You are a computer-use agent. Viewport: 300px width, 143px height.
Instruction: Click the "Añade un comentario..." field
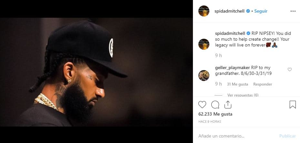235,136
